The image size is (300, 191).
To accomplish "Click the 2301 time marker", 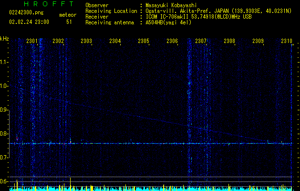I will (x=32, y=41).
